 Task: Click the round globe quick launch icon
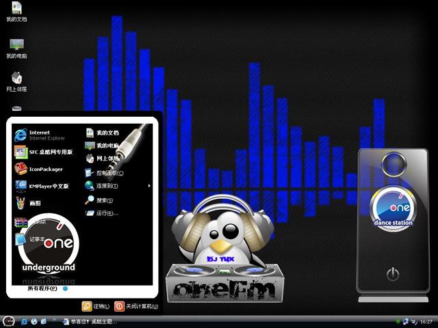34,322
